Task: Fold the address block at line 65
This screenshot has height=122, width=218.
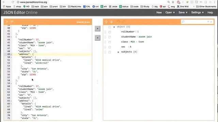Action: 11,101
